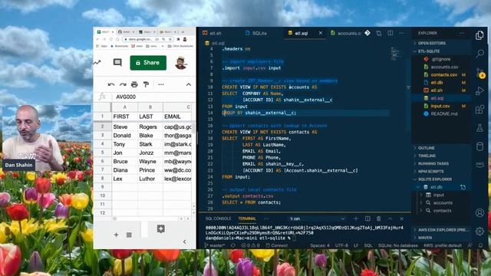Click the browser address bar

(x=148, y=39)
